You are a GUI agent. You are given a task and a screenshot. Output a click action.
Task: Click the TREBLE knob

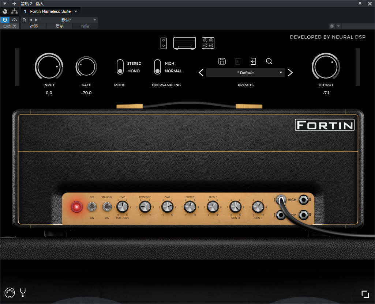point(213,207)
